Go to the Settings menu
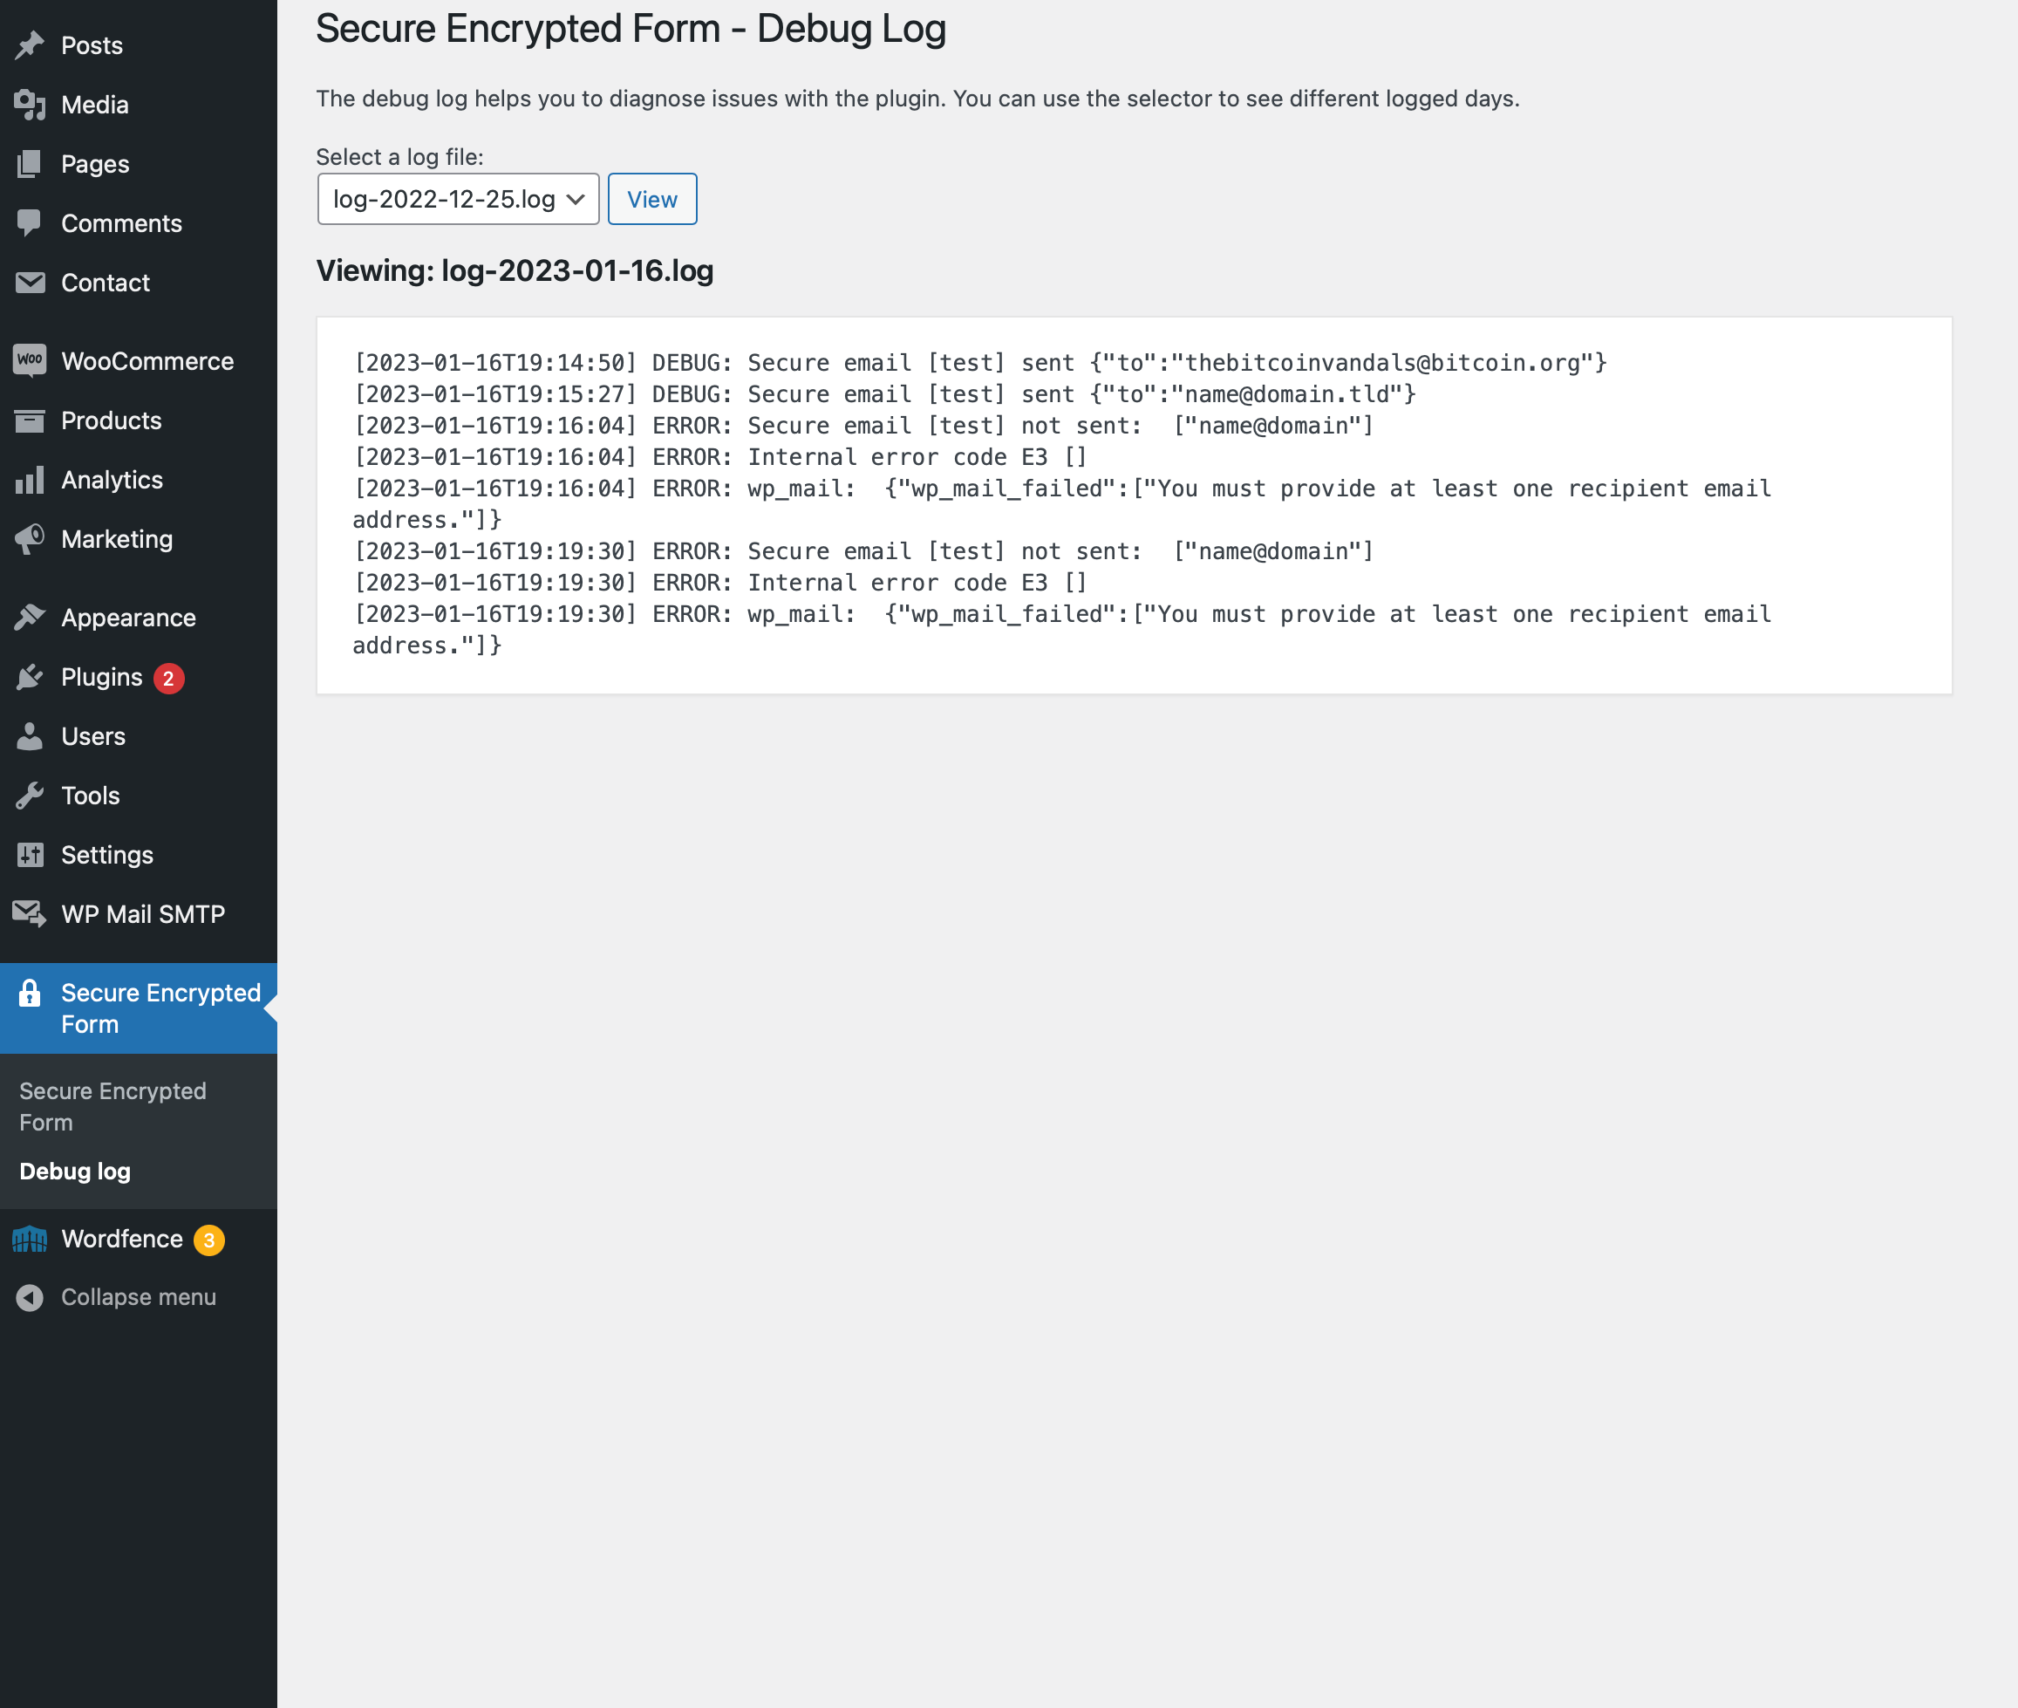 coord(106,855)
